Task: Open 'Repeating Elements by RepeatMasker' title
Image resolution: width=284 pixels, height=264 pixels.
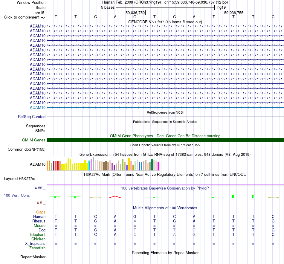Action: pyautogui.click(x=165, y=253)
